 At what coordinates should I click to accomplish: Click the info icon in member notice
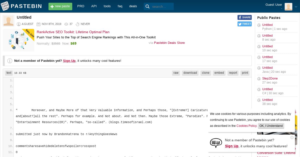pos(10,61)
